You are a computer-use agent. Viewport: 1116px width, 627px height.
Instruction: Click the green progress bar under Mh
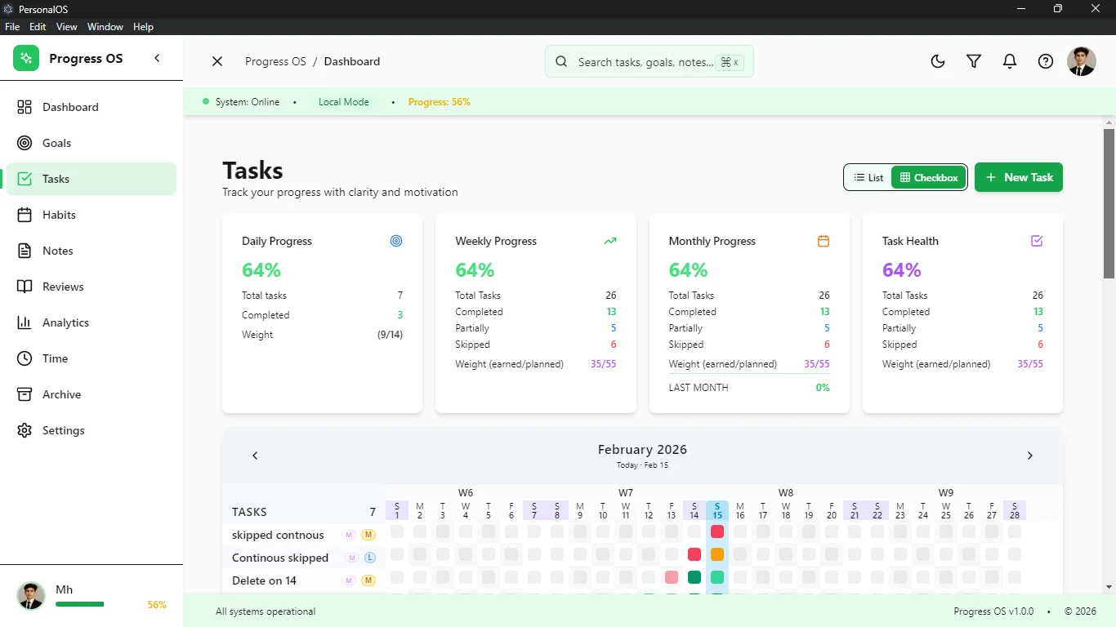click(80, 604)
